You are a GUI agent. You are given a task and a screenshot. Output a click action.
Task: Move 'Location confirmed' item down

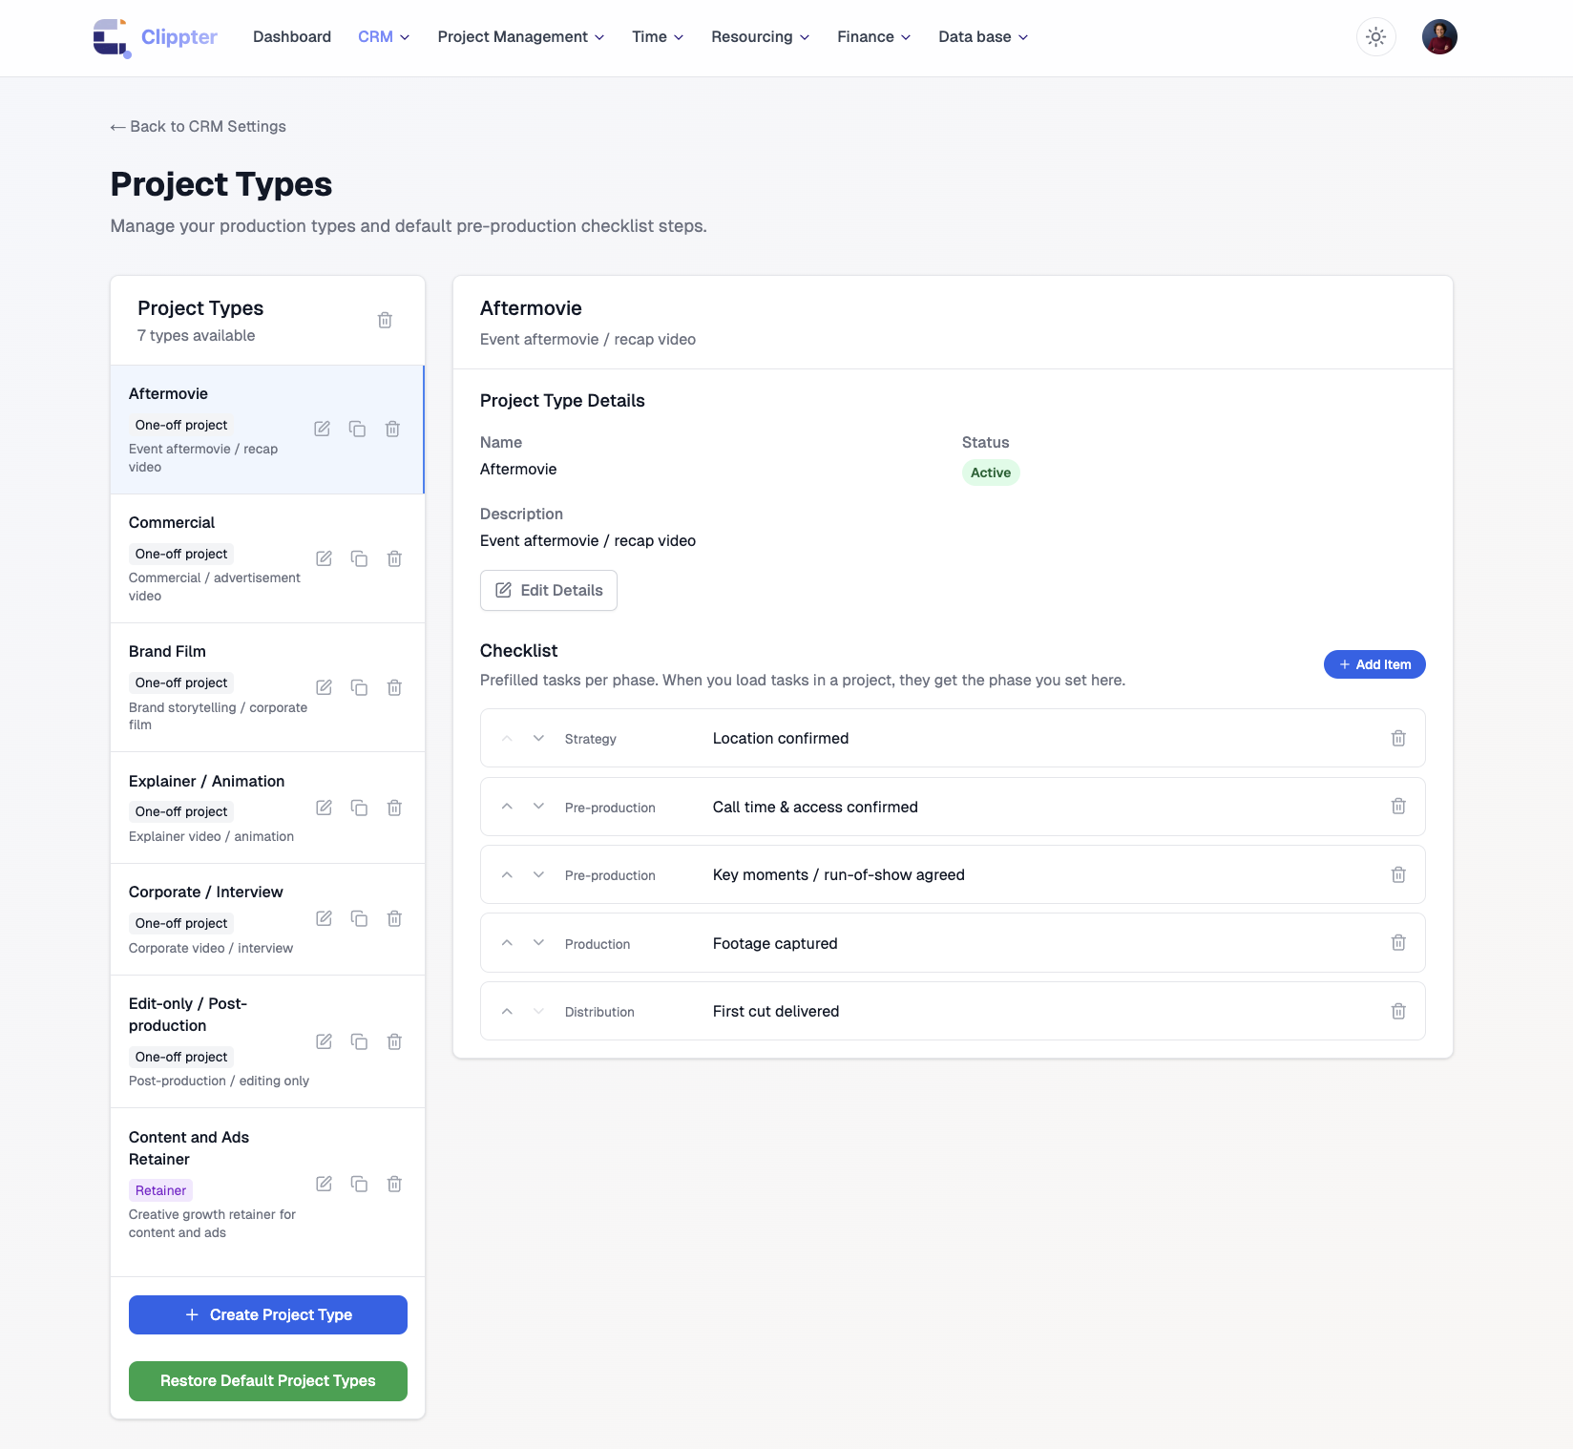(539, 738)
